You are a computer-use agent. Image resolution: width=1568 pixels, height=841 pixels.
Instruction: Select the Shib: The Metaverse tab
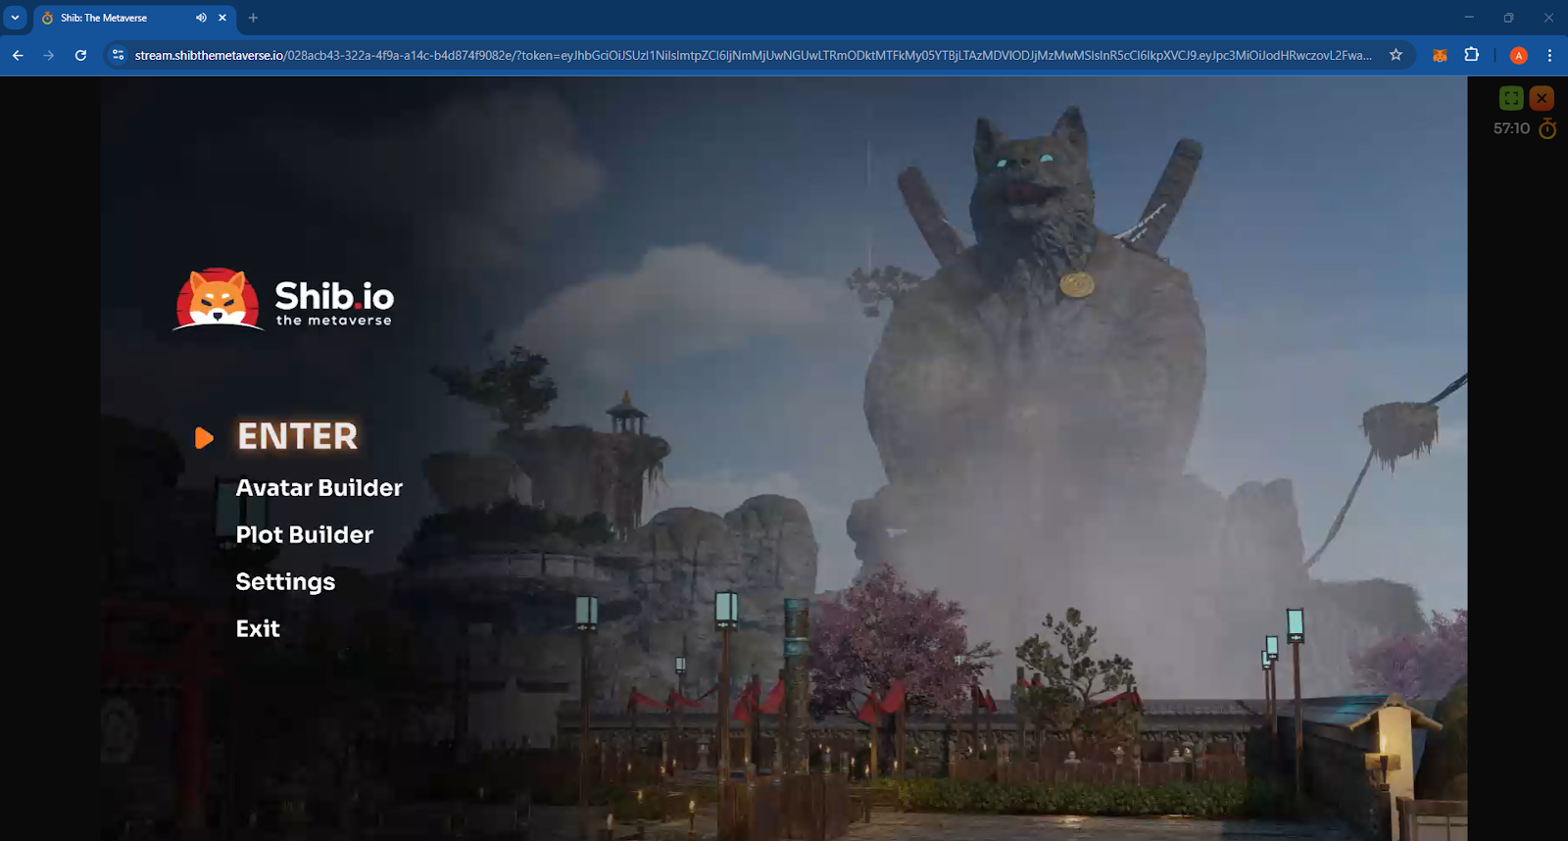pyautogui.click(x=135, y=18)
